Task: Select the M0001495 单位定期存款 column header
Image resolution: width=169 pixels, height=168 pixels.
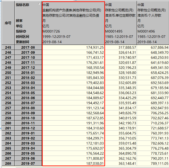Action: click(120, 23)
